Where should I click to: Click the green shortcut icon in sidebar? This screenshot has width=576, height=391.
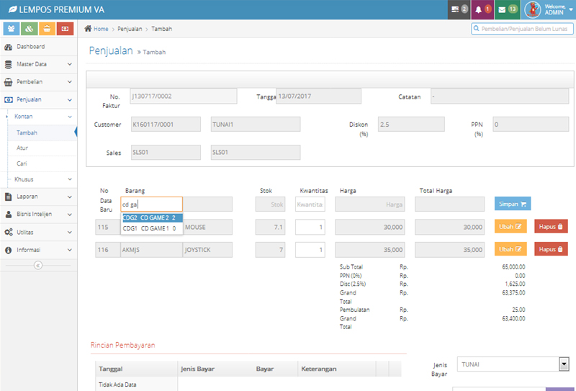(x=30, y=29)
